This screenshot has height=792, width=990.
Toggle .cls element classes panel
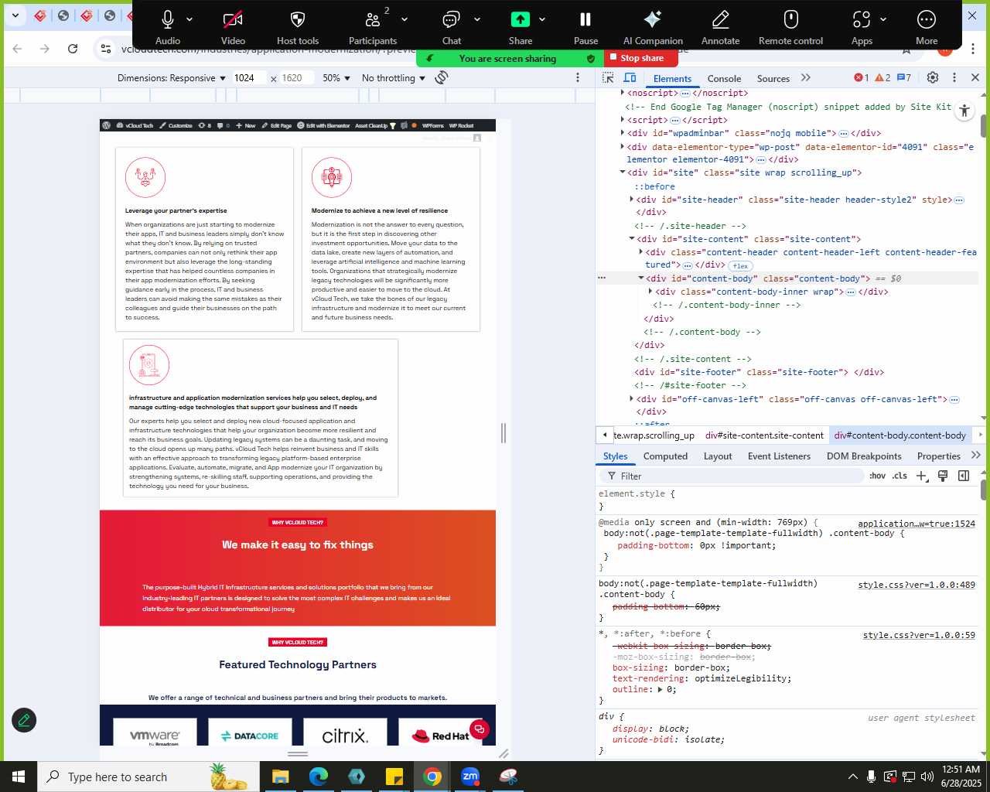(900, 476)
